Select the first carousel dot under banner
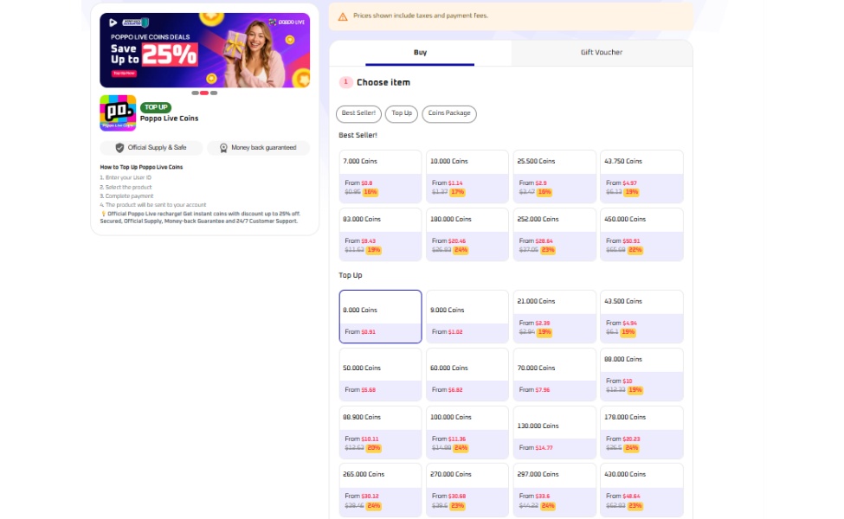 pyautogui.click(x=196, y=93)
